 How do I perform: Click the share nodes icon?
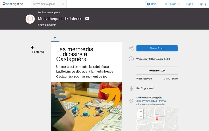tap(131, 48)
